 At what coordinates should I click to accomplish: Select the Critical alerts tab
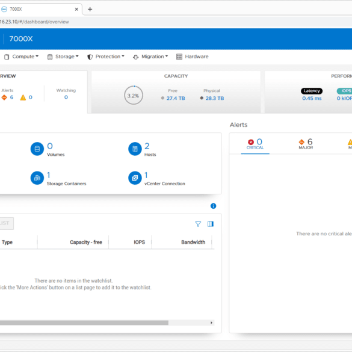click(255, 144)
